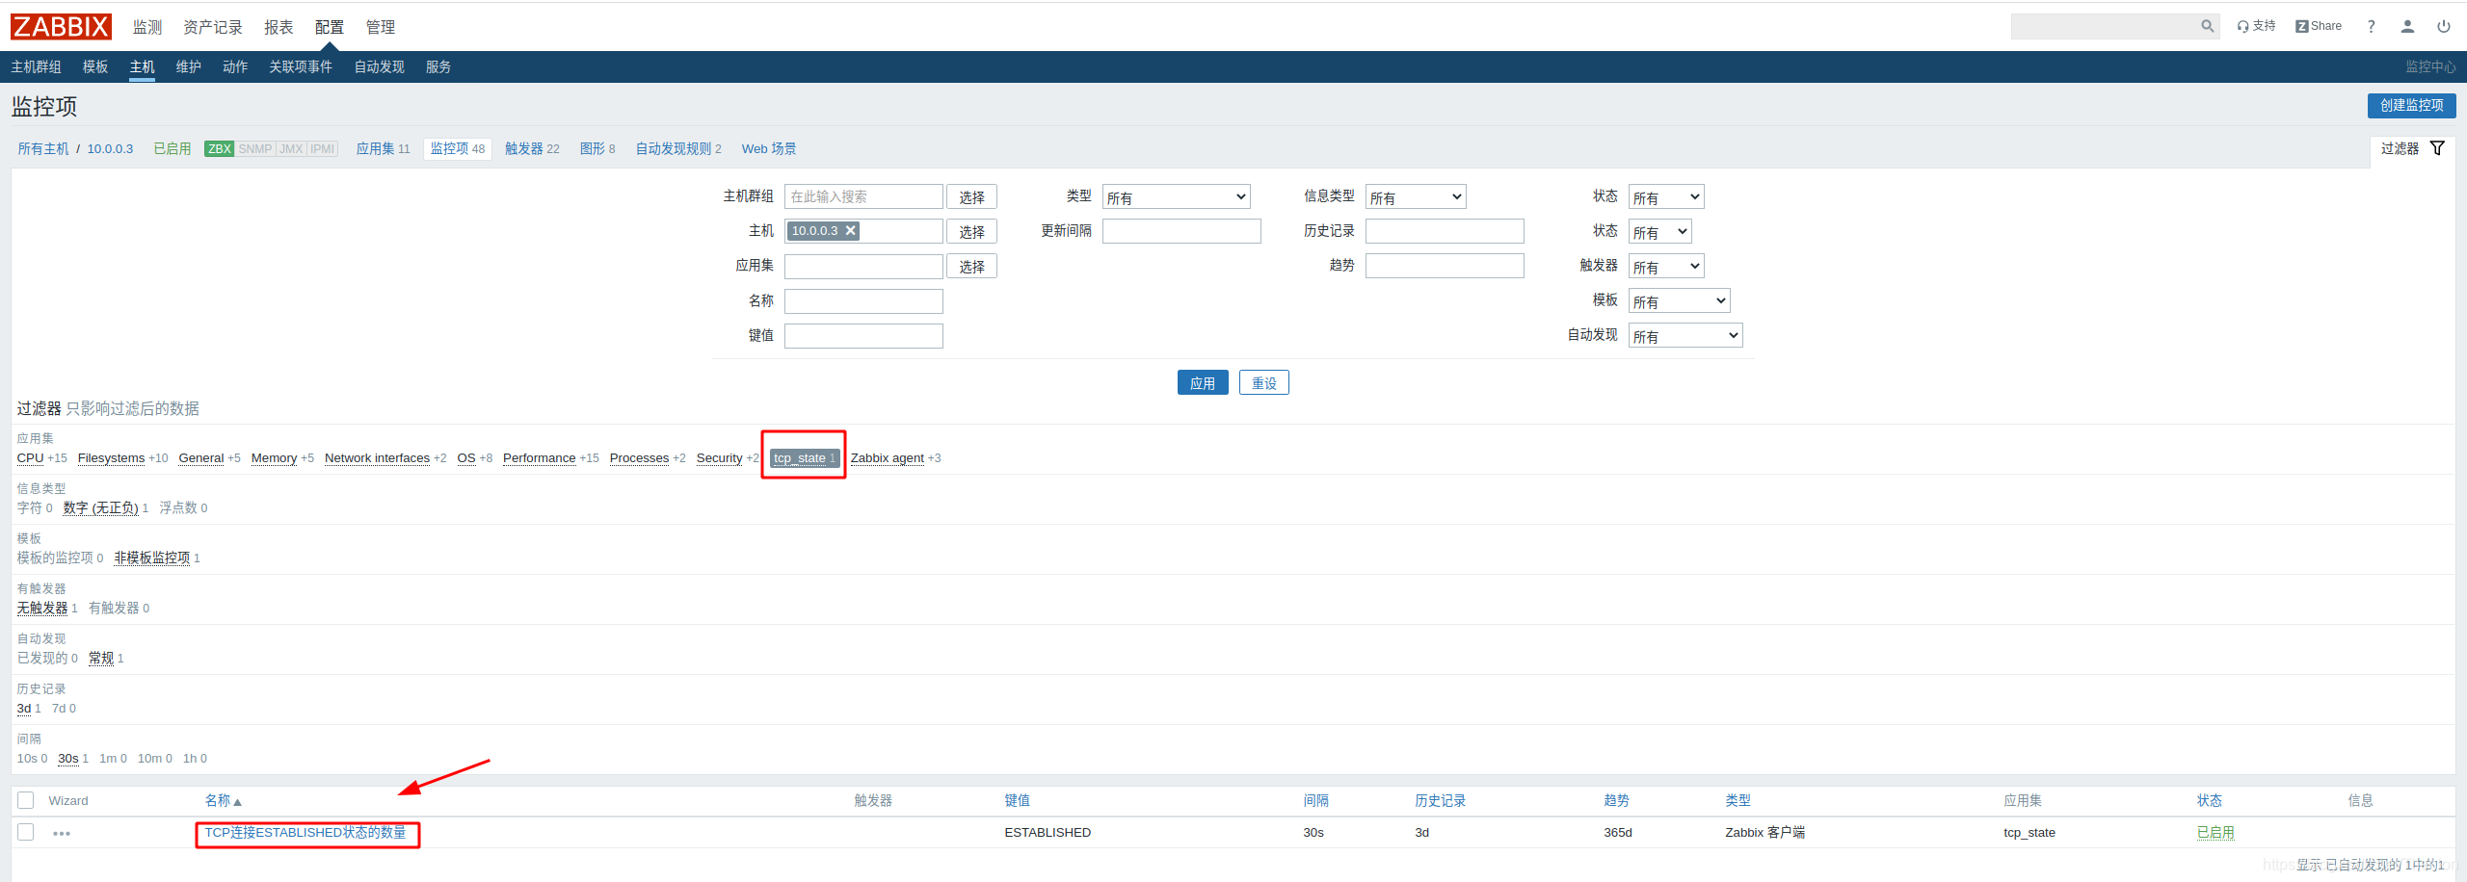Click 选择 next to 主机 field
The height and width of the screenshot is (882, 2467).
click(x=971, y=232)
